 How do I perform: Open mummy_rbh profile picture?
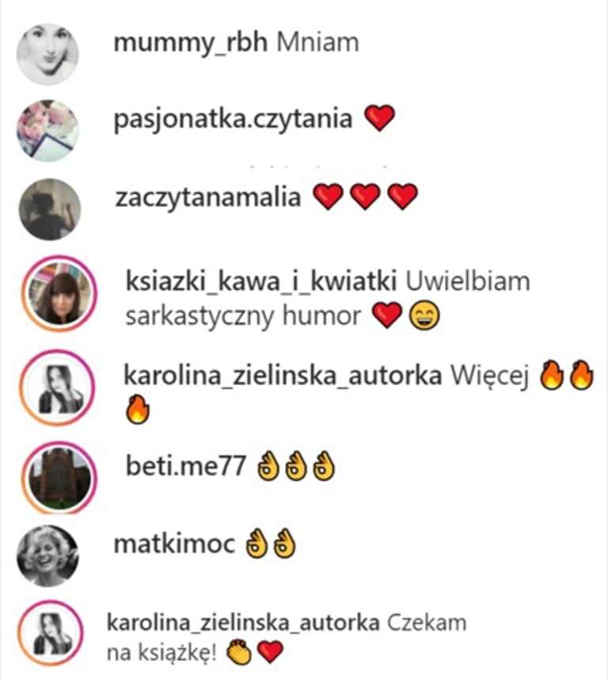tap(47, 54)
